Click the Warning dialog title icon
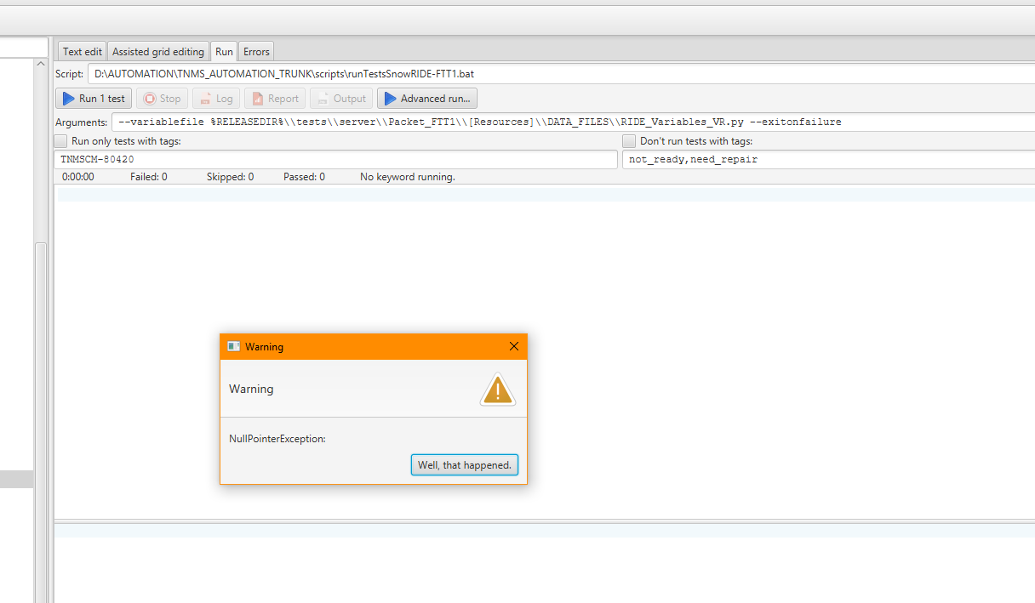 (234, 346)
